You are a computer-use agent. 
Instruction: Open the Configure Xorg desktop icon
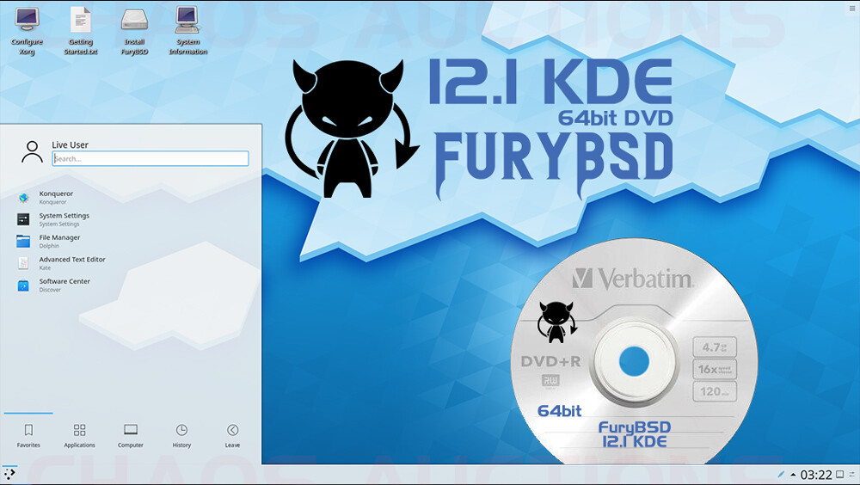coord(27,31)
